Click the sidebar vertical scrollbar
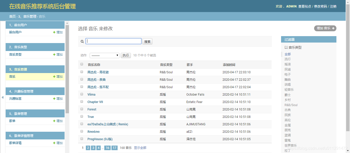350x153 pixels. tap(67, 69)
